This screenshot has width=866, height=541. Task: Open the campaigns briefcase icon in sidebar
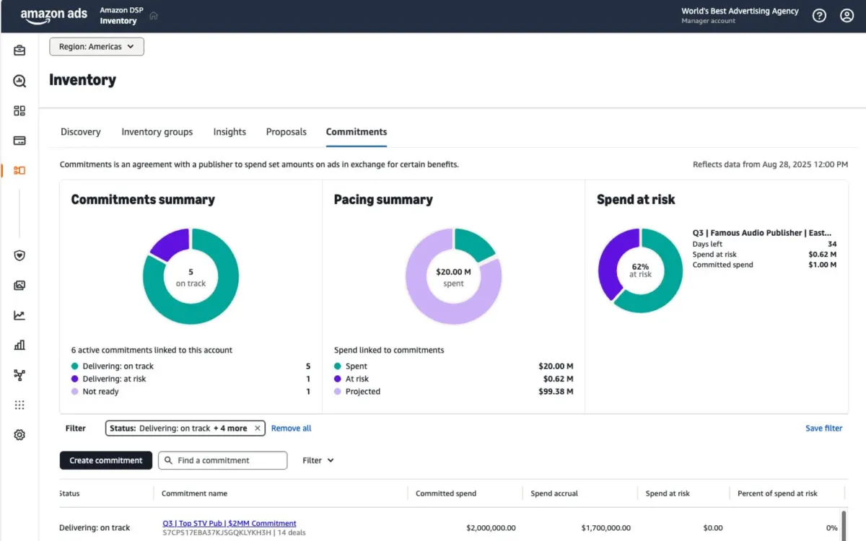coord(19,50)
